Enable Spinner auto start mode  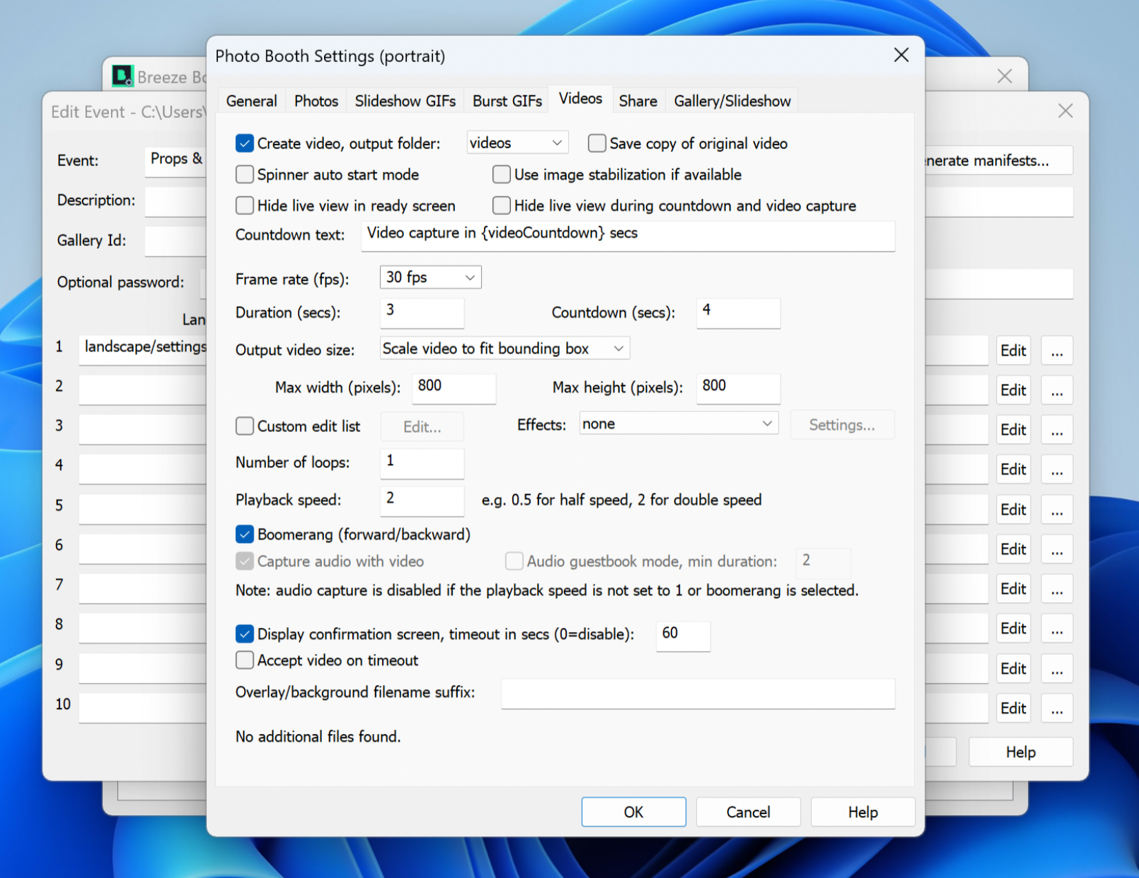(245, 174)
